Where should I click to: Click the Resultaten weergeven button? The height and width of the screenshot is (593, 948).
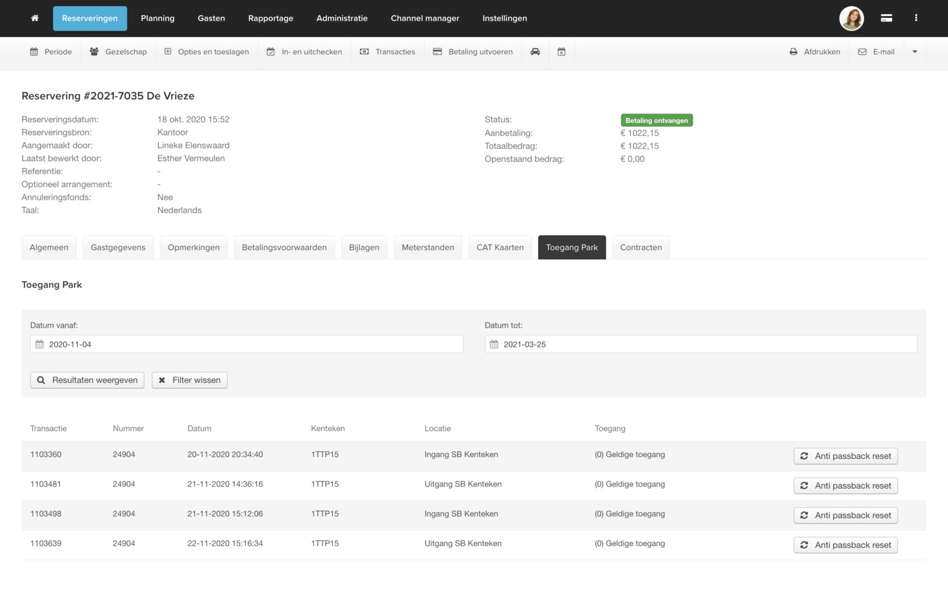point(88,380)
